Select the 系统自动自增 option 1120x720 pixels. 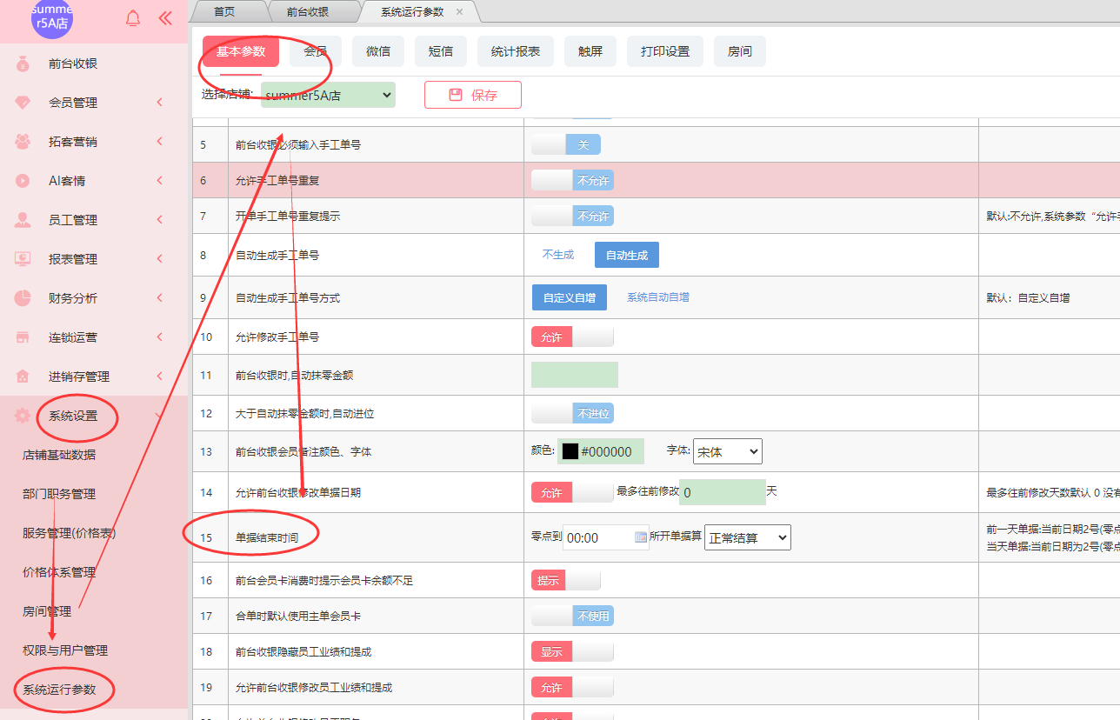[658, 297]
